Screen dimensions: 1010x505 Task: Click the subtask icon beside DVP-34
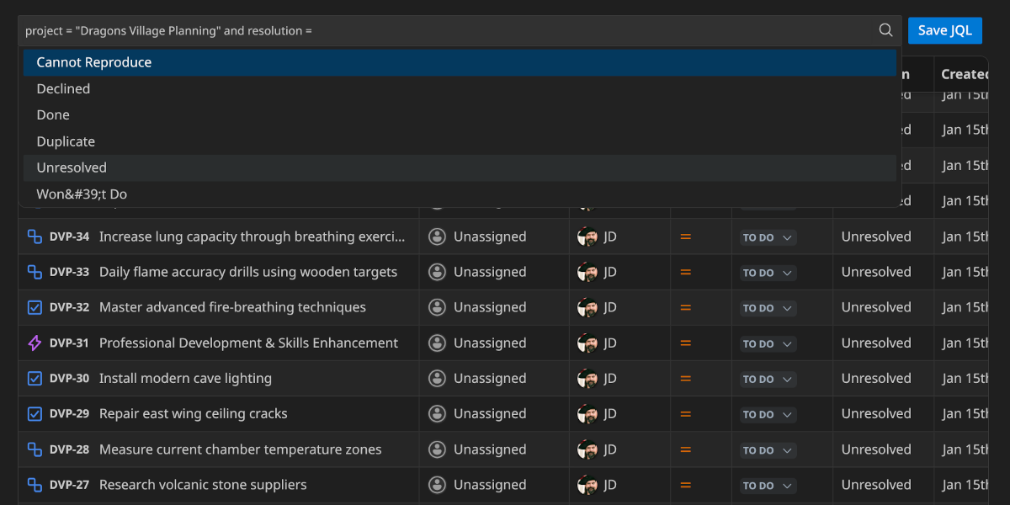(x=35, y=237)
